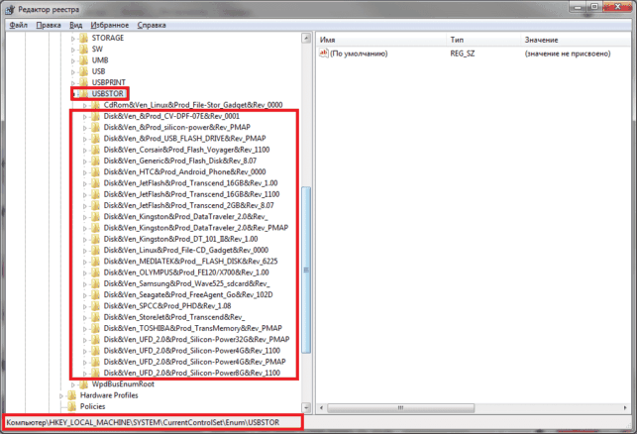Image resolution: width=637 pixels, height=434 pixels.
Task: Click folder icon of SPCC PHD key
Action: point(95,306)
